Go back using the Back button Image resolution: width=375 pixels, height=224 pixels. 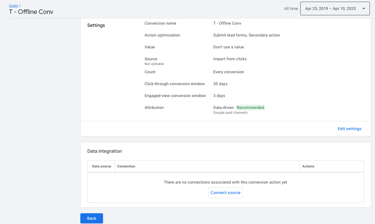pyautogui.click(x=91, y=218)
